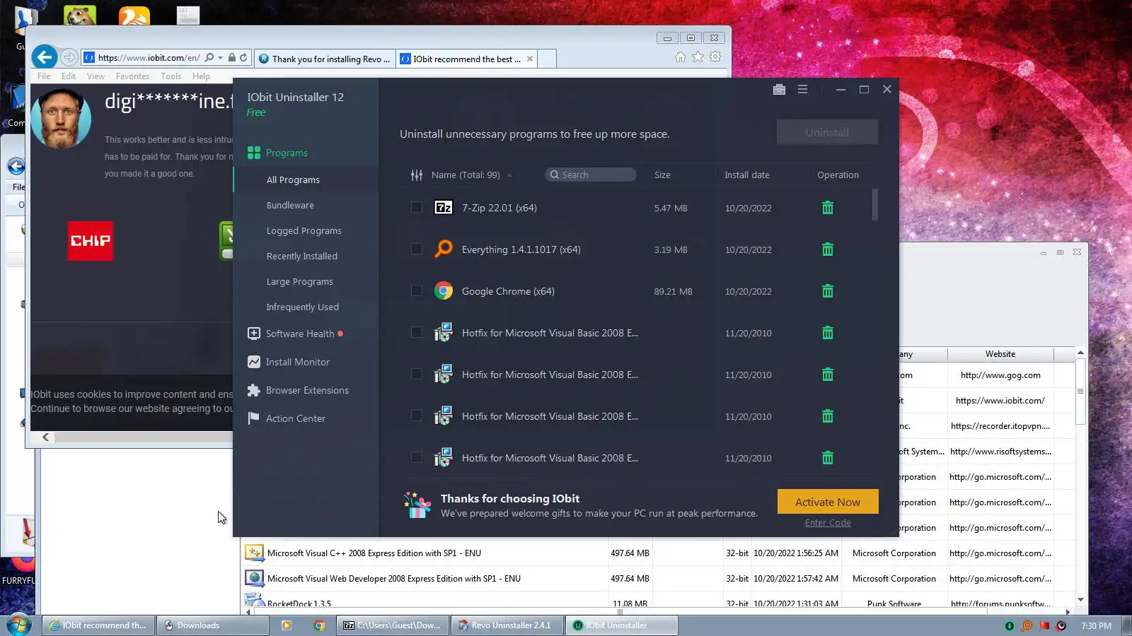This screenshot has width=1132, height=636.
Task: Click the trash icon on the last Hotfix row
Action: point(828,458)
